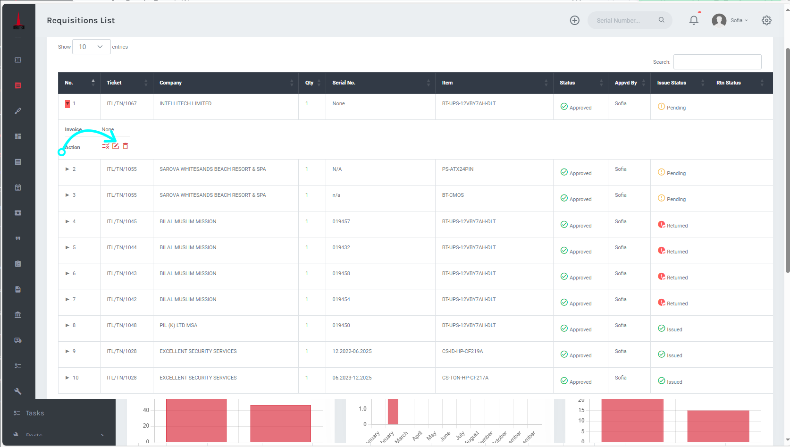Image resolution: width=790 pixels, height=447 pixels.
Task: Click the Pending status in row 2
Action: (x=672, y=173)
